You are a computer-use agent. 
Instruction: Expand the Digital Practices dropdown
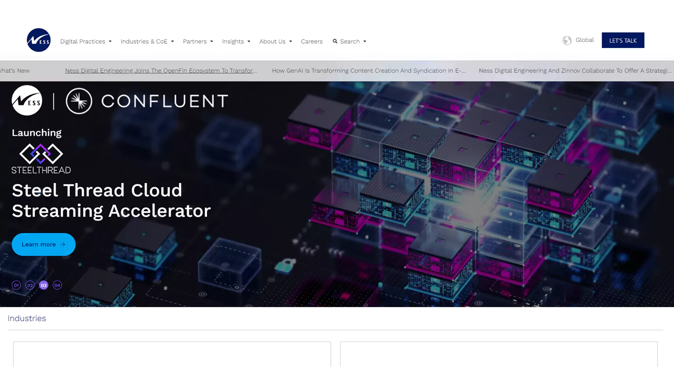coord(86,42)
